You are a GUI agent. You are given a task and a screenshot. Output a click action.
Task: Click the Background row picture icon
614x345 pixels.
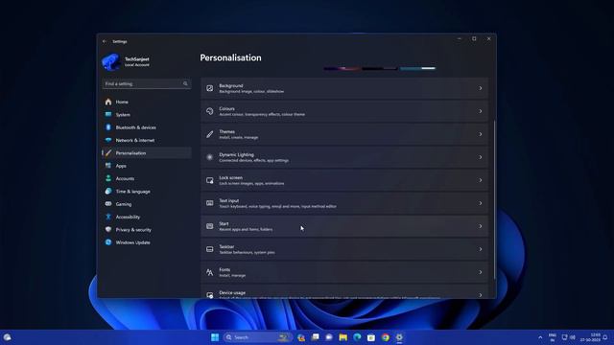[210, 88]
